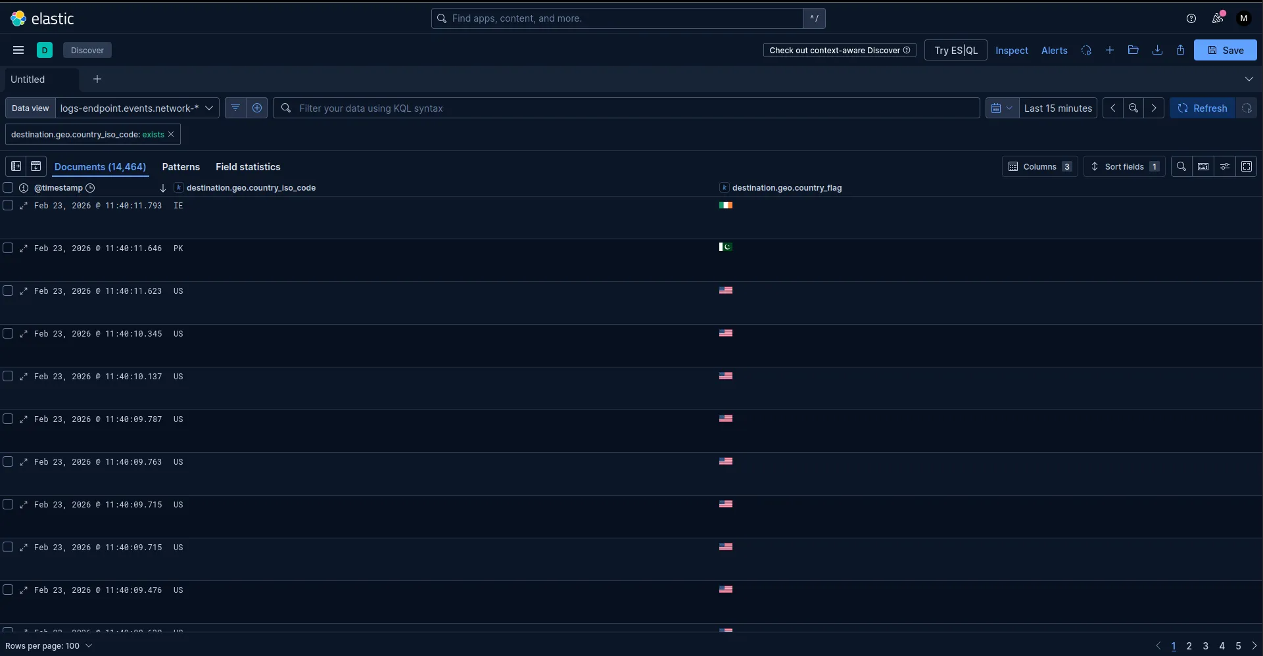Step time range forward arrow
This screenshot has height=656, width=1263.
point(1154,108)
